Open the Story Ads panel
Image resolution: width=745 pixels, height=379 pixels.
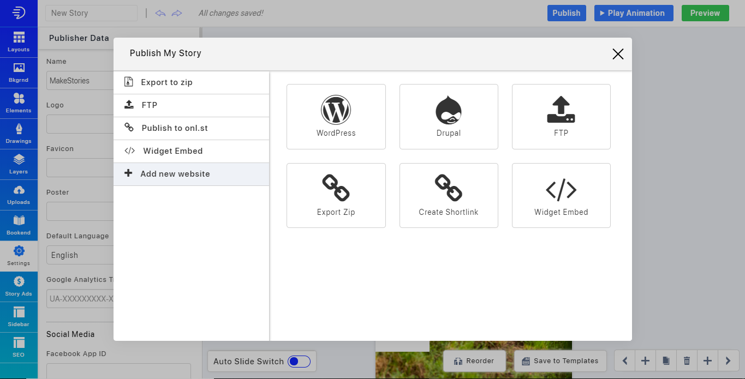coord(19,286)
